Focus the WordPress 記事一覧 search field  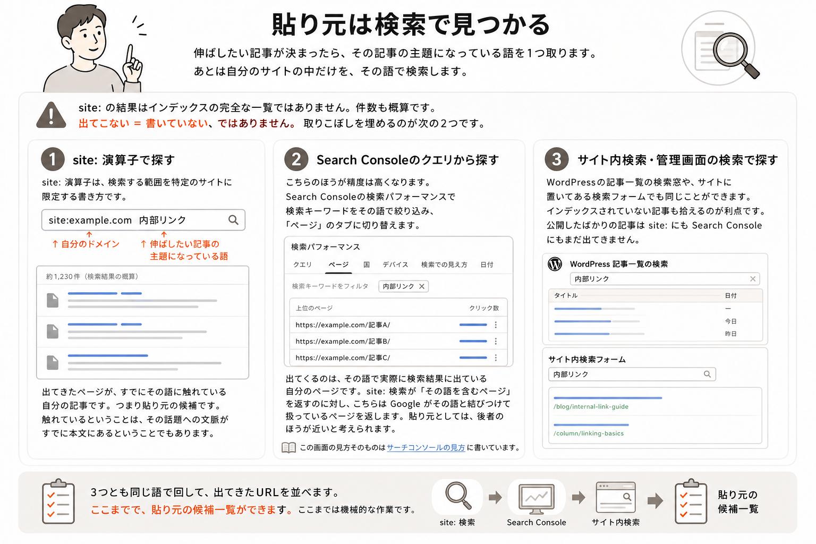click(x=665, y=279)
